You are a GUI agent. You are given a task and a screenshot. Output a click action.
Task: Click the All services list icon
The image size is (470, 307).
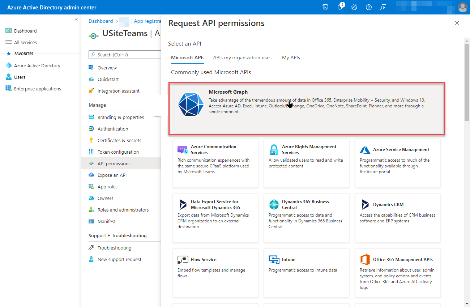[x=9, y=42]
